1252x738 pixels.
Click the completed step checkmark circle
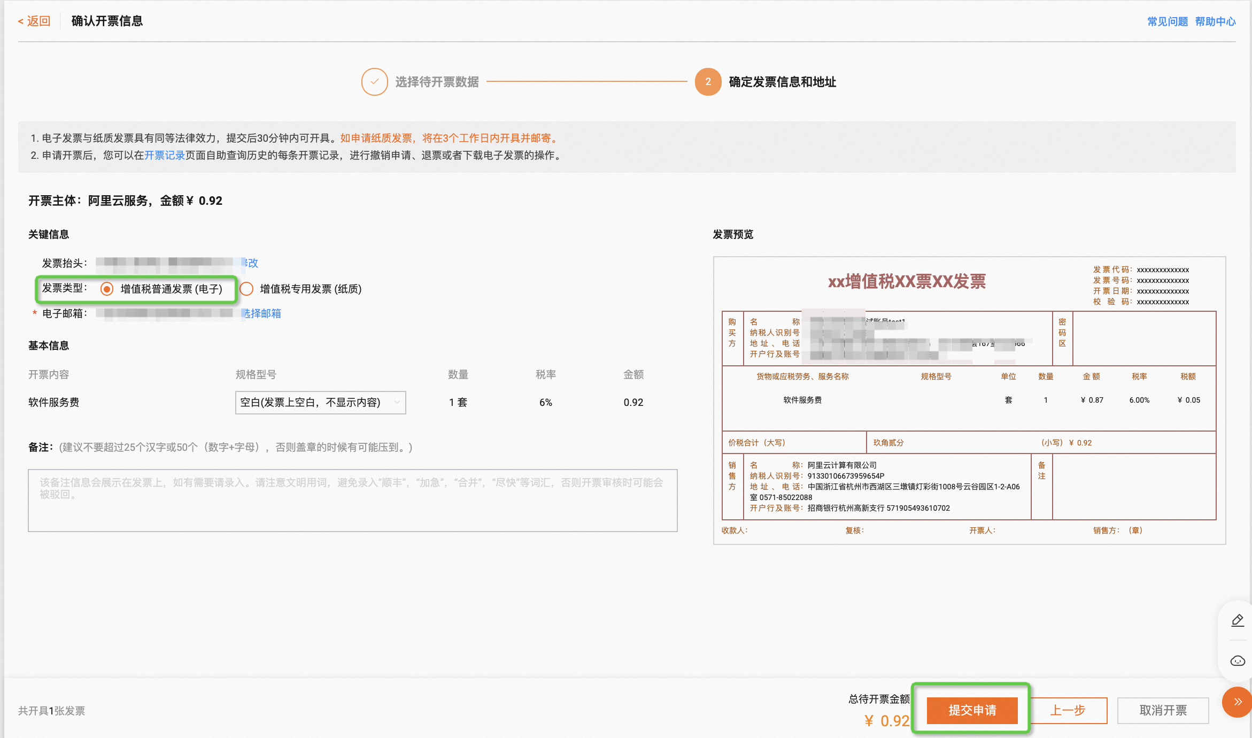(x=374, y=82)
